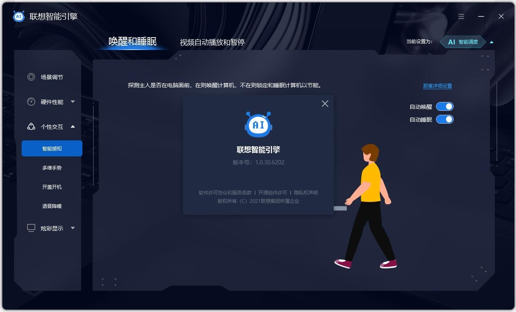Open the 距离详细设置 link
The width and height of the screenshot is (516, 312).
pyautogui.click(x=438, y=86)
